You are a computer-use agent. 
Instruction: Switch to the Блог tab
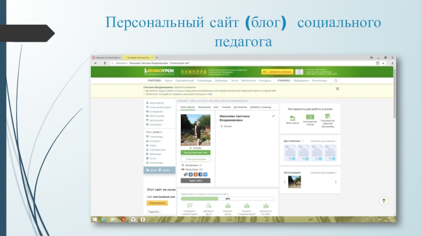(x=216, y=107)
